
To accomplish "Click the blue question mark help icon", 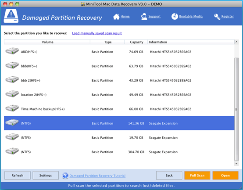I will (65, 176).
